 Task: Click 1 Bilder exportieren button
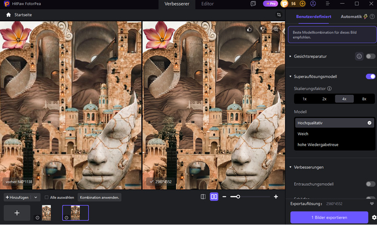pos(329,217)
